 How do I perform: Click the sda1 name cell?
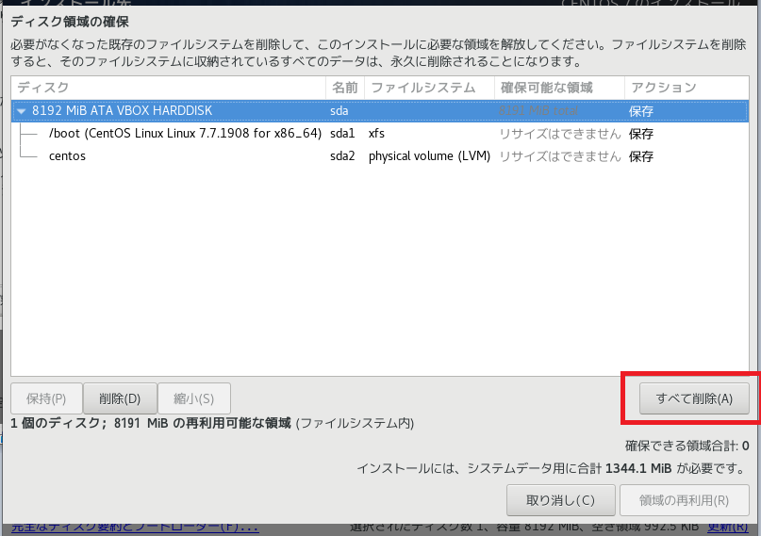tap(342, 133)
